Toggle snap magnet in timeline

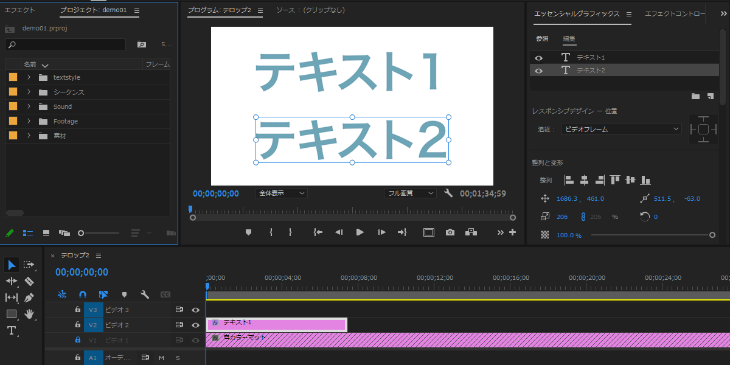82,294
